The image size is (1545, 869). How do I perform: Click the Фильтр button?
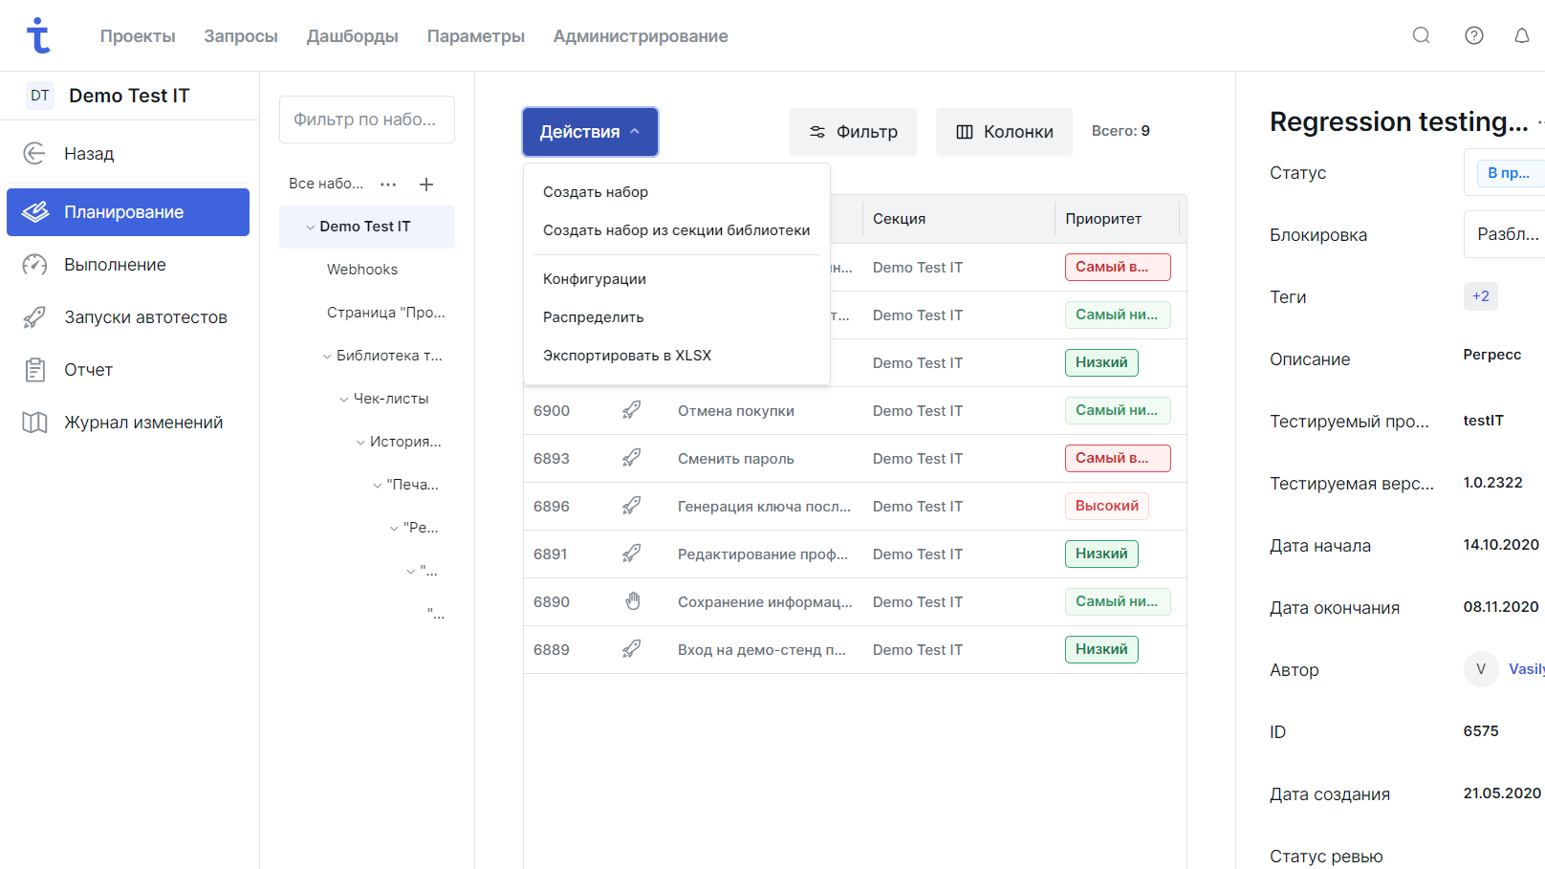point(853,132)
